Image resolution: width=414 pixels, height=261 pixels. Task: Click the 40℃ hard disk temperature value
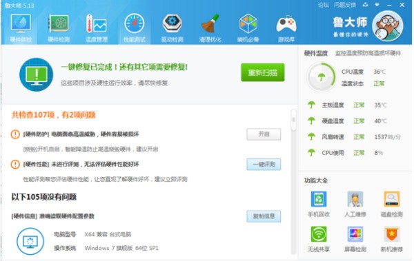pos(380,121)
